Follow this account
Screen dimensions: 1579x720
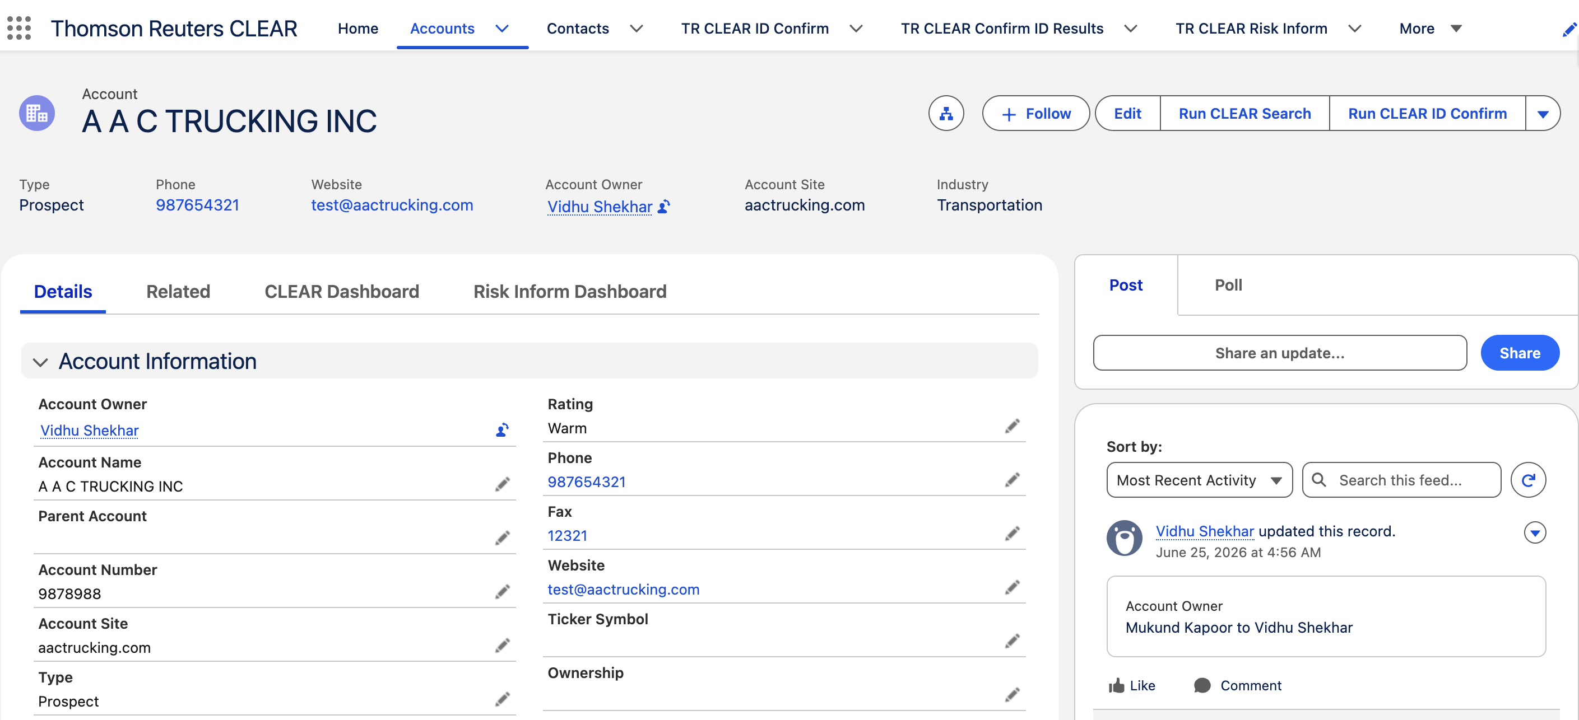click(x=1036, y=113)
